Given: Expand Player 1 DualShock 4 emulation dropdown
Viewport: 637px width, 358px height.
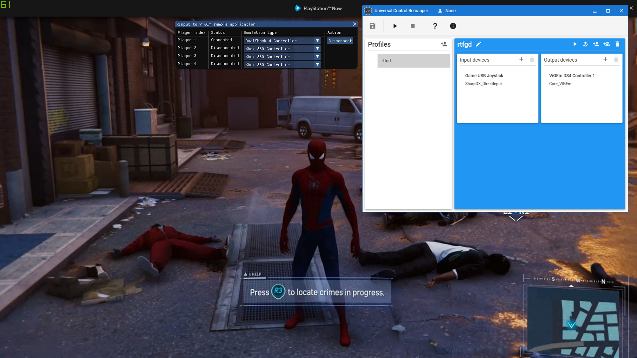Looking at the screenshot, I should [x=318, y=41].
